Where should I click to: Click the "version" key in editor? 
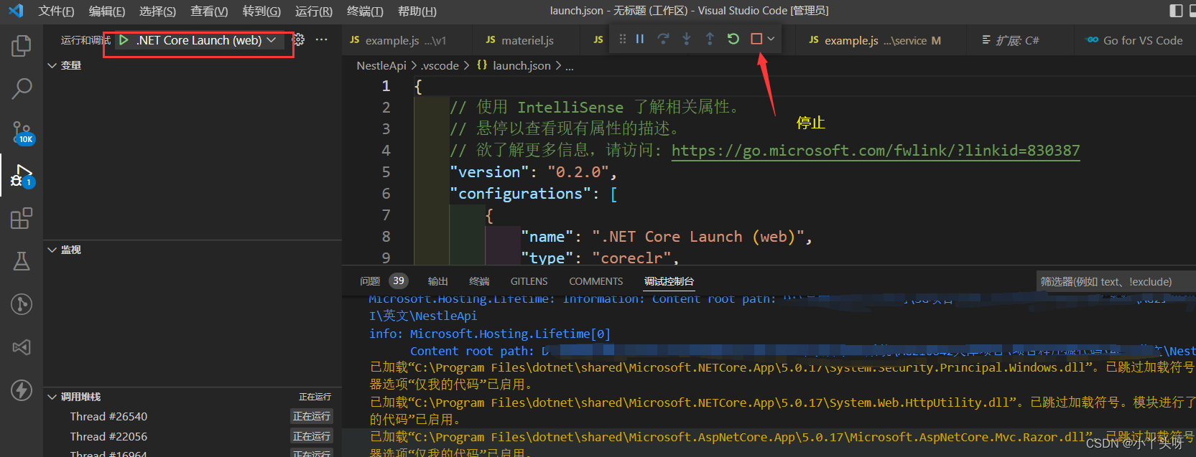click(489, 172)
